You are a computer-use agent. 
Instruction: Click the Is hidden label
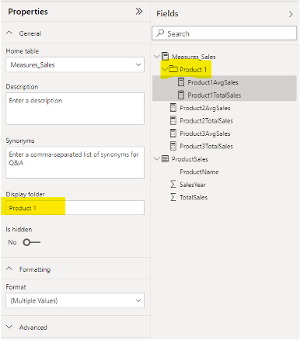[x=19, y=229]
